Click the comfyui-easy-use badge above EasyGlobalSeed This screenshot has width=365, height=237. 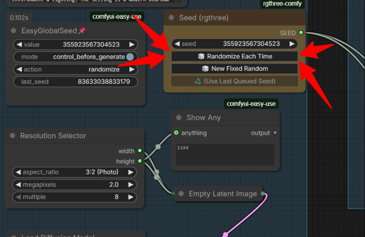pos(117,17)
